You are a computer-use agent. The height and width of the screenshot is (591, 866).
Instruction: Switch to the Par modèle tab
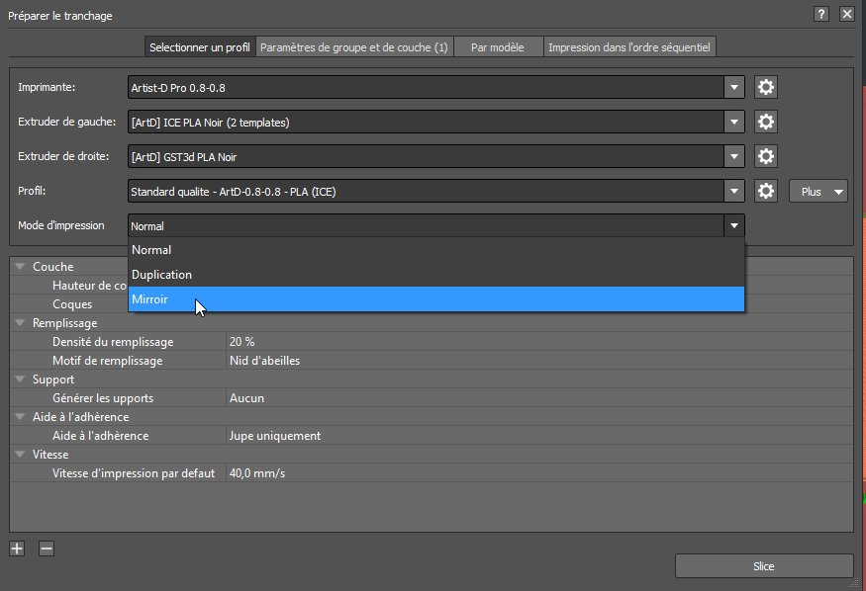click(498, 46)
